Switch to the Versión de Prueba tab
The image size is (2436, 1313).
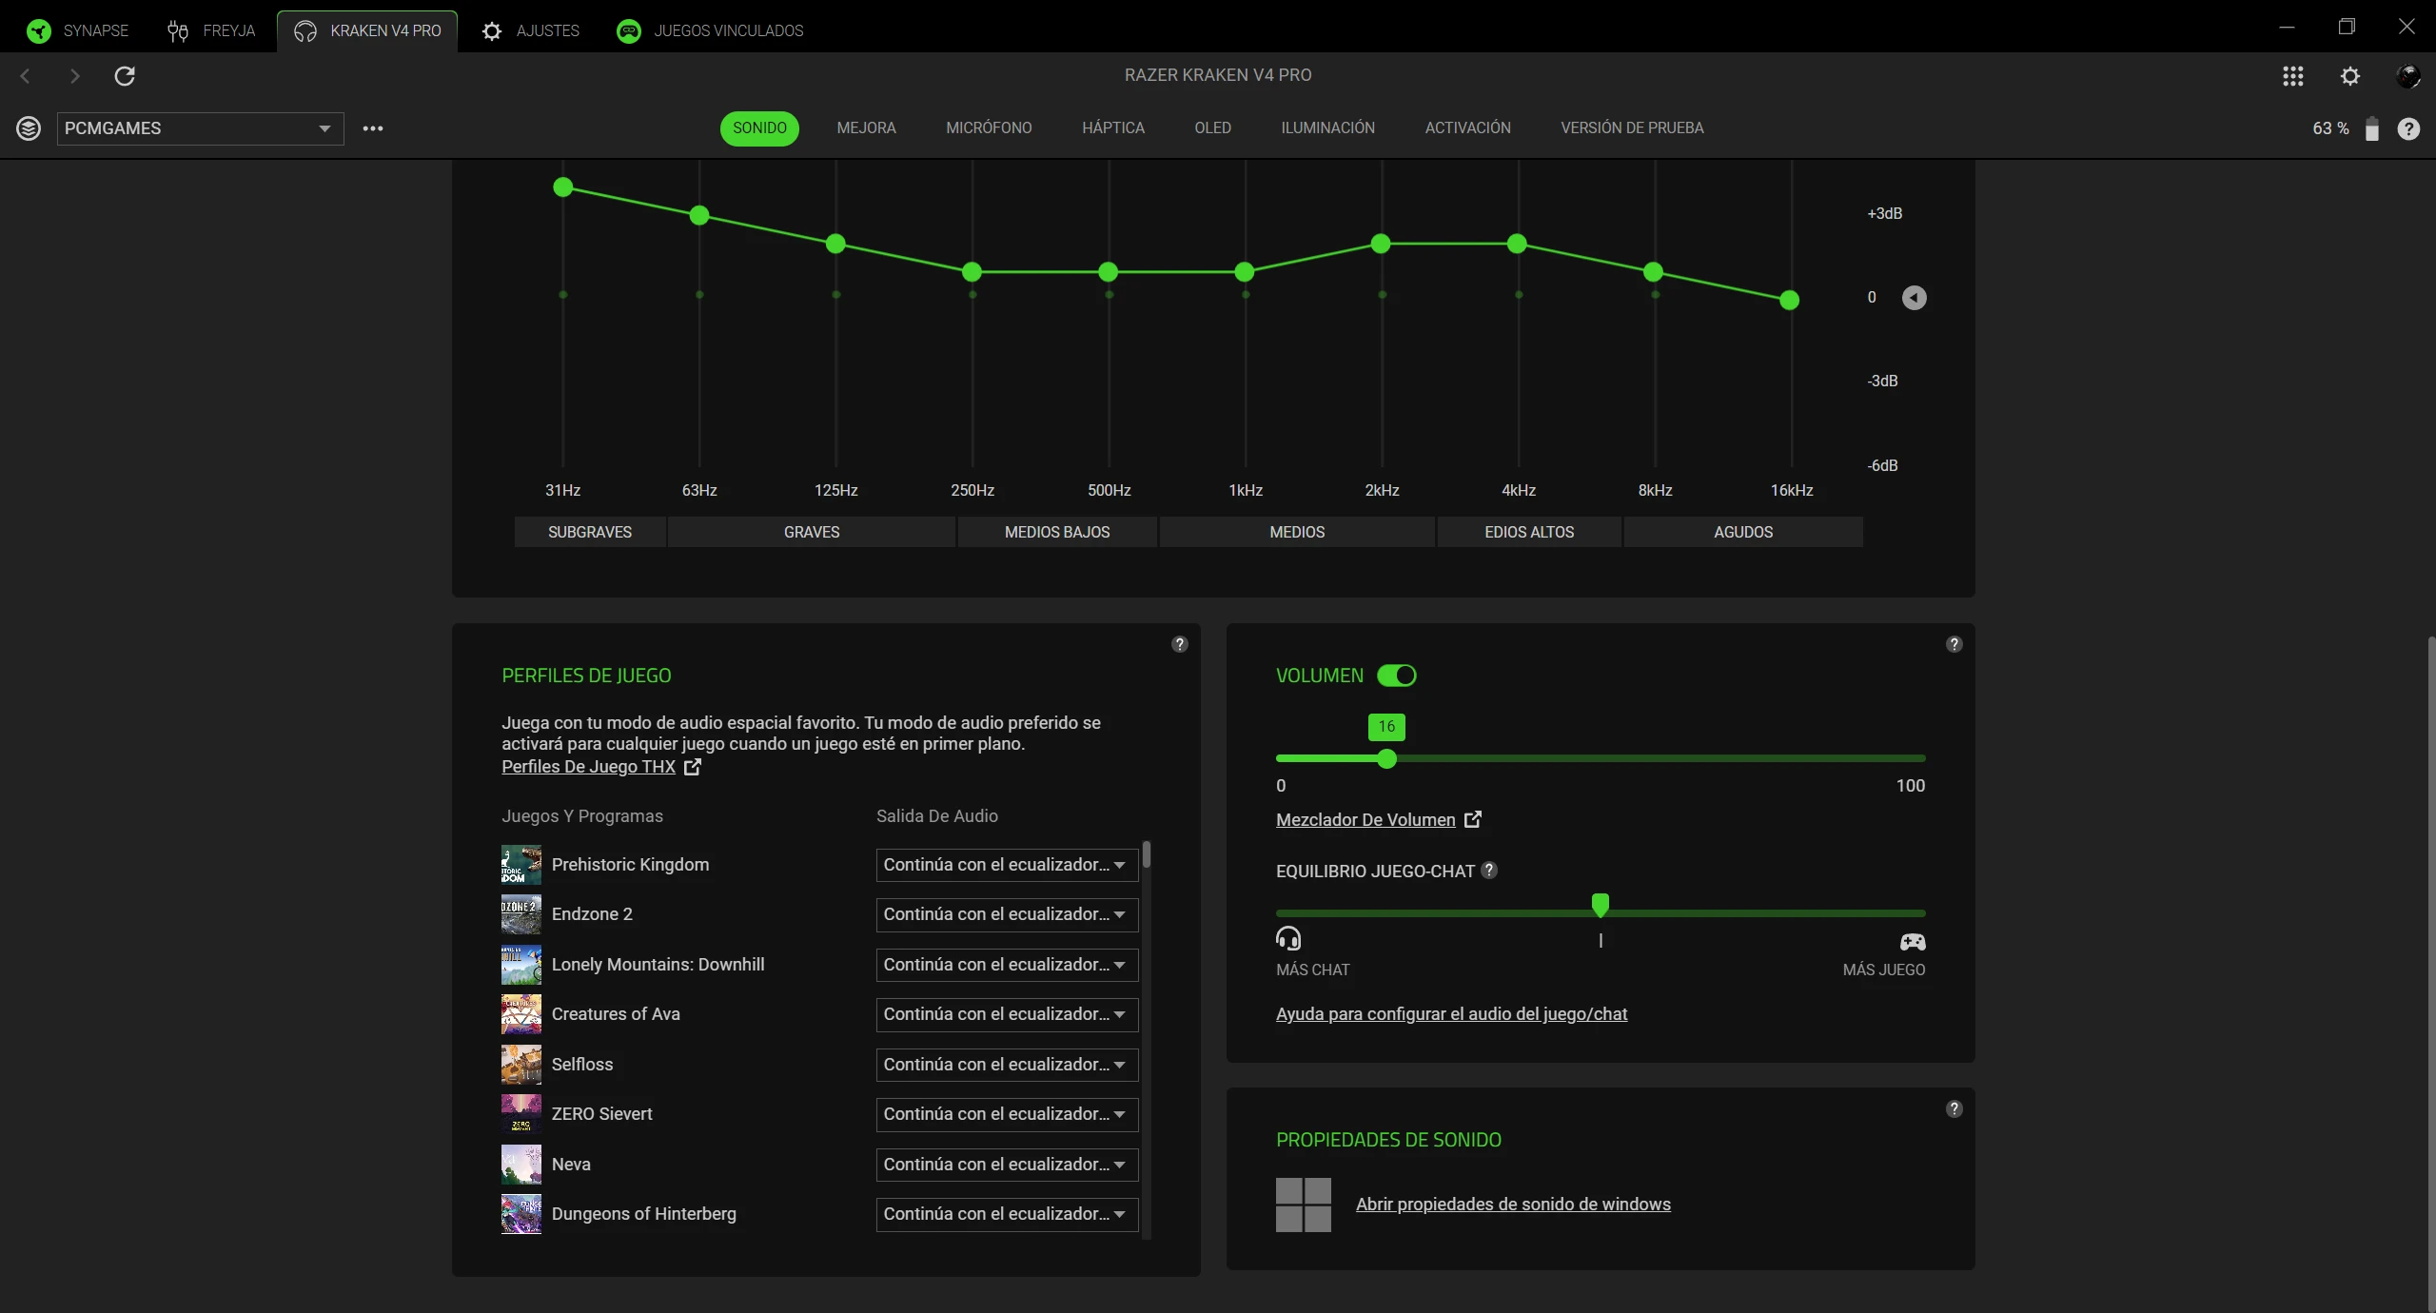[1632, 128]
